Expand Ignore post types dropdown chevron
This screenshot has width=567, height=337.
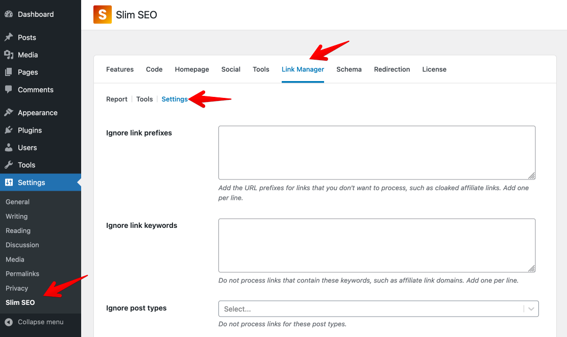(x=531, y=309)
